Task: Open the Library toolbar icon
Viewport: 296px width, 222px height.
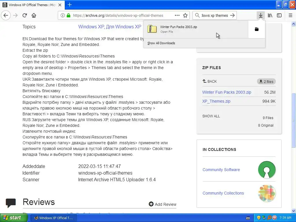Action: pos(270,15)
